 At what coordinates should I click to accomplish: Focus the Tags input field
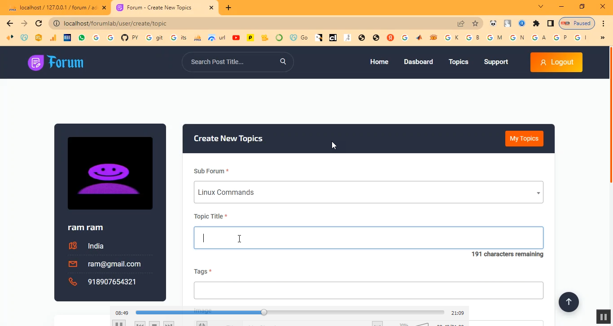coord(368,290)
